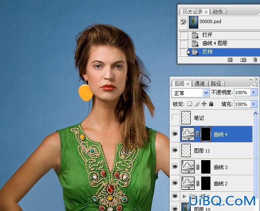Click the layers list scroll up arrow

[255, 113]
